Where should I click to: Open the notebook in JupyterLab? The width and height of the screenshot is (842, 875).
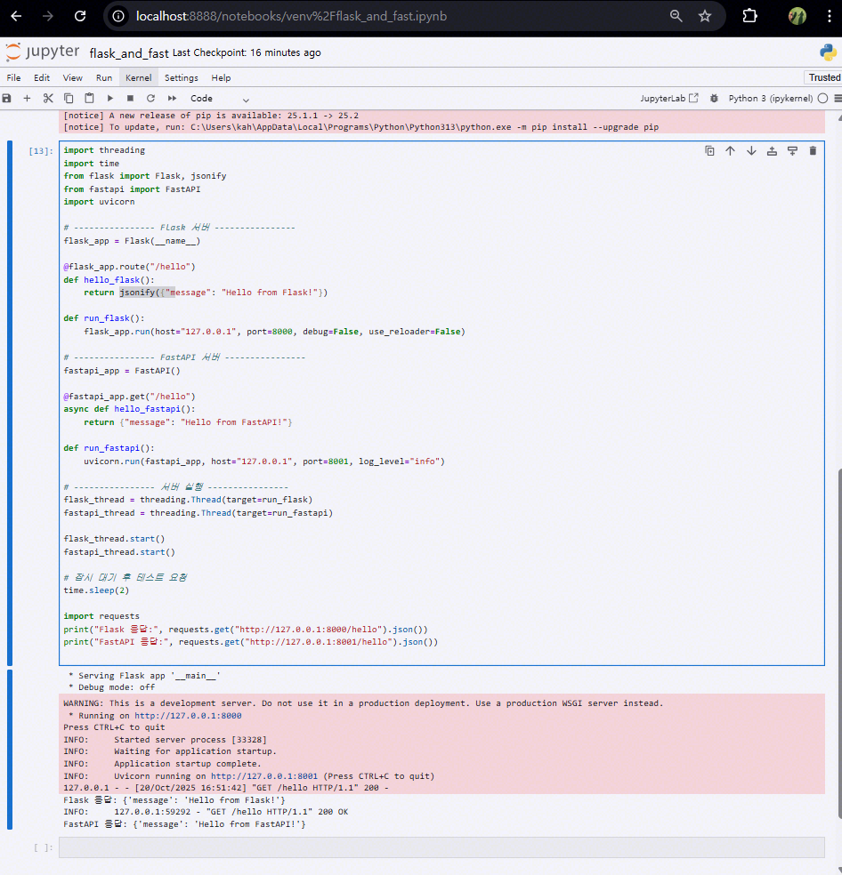coord(668,98)
